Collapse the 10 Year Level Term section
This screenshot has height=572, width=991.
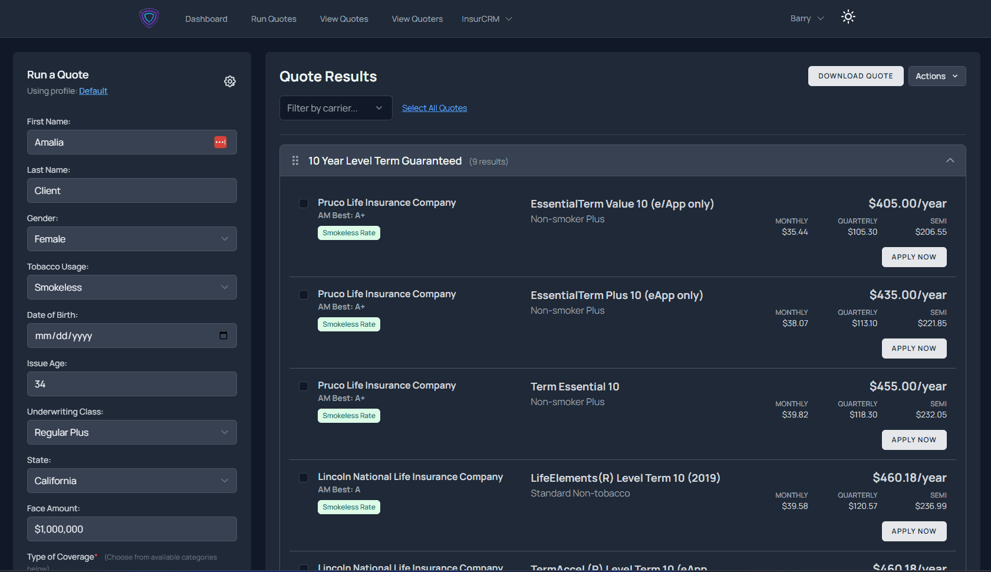click(950, 160)
